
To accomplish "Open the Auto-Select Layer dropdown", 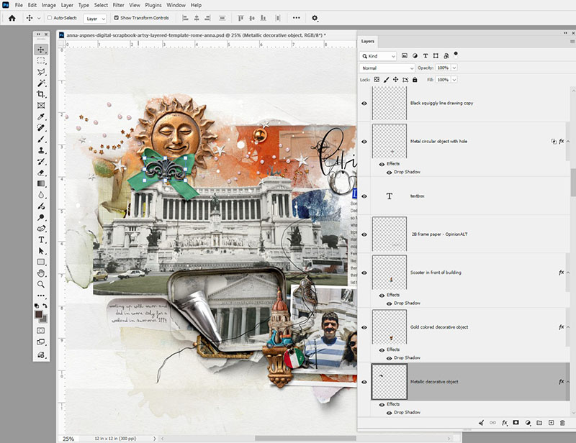I will 95,19.
